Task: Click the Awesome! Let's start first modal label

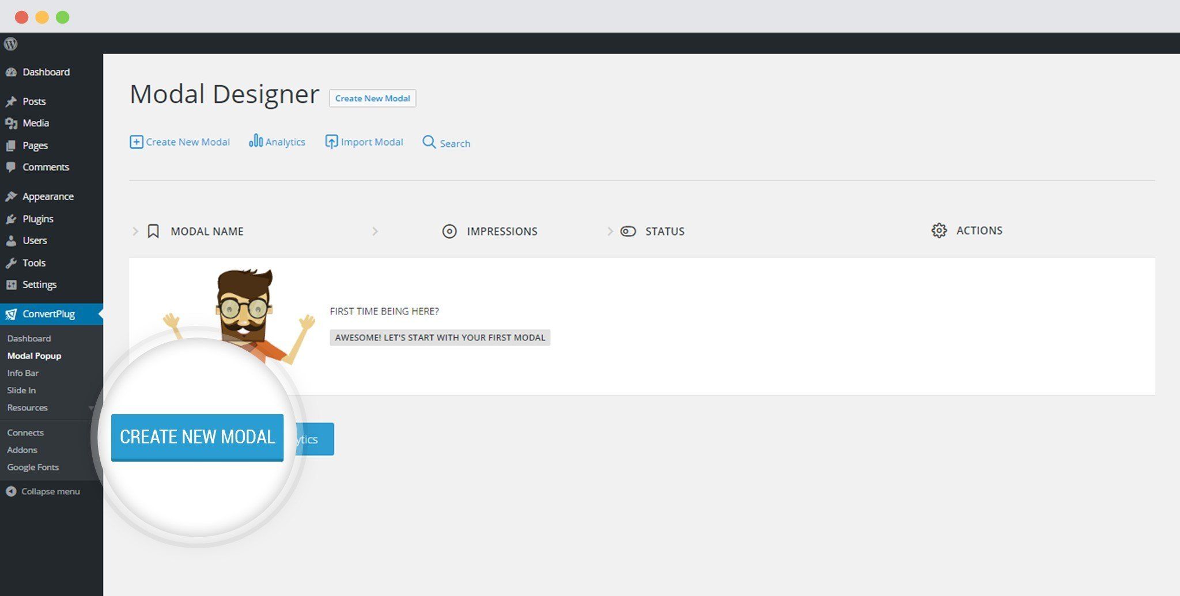Action: [x=440, y=337]
